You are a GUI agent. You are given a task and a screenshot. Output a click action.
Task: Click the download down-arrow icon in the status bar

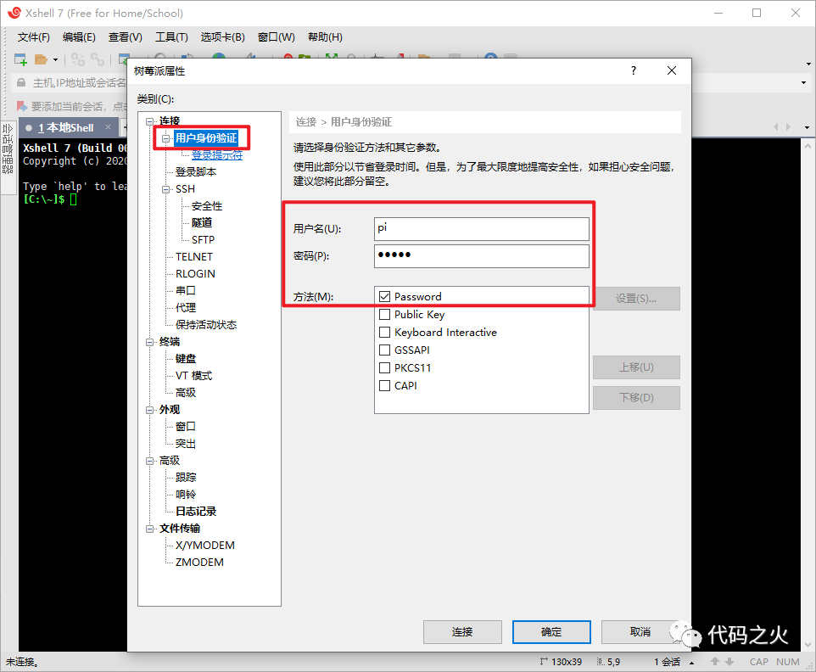[729, 662]
